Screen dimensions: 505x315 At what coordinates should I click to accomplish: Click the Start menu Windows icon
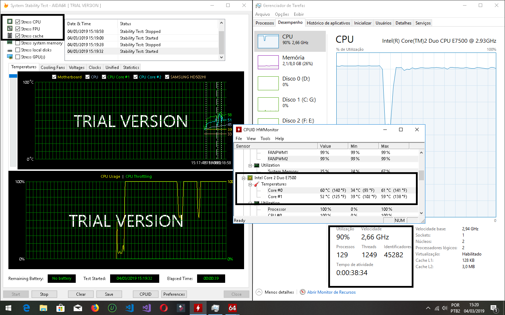point(8,308)
